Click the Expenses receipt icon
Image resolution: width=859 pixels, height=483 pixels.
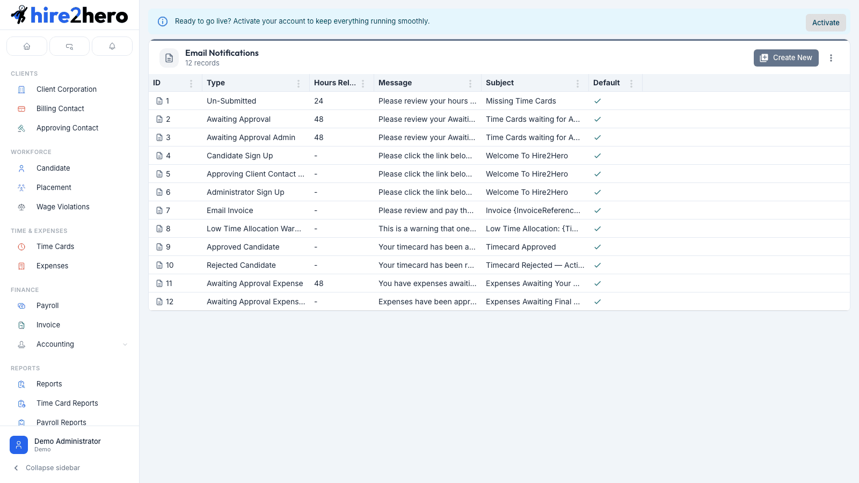[x=21, y=266]
